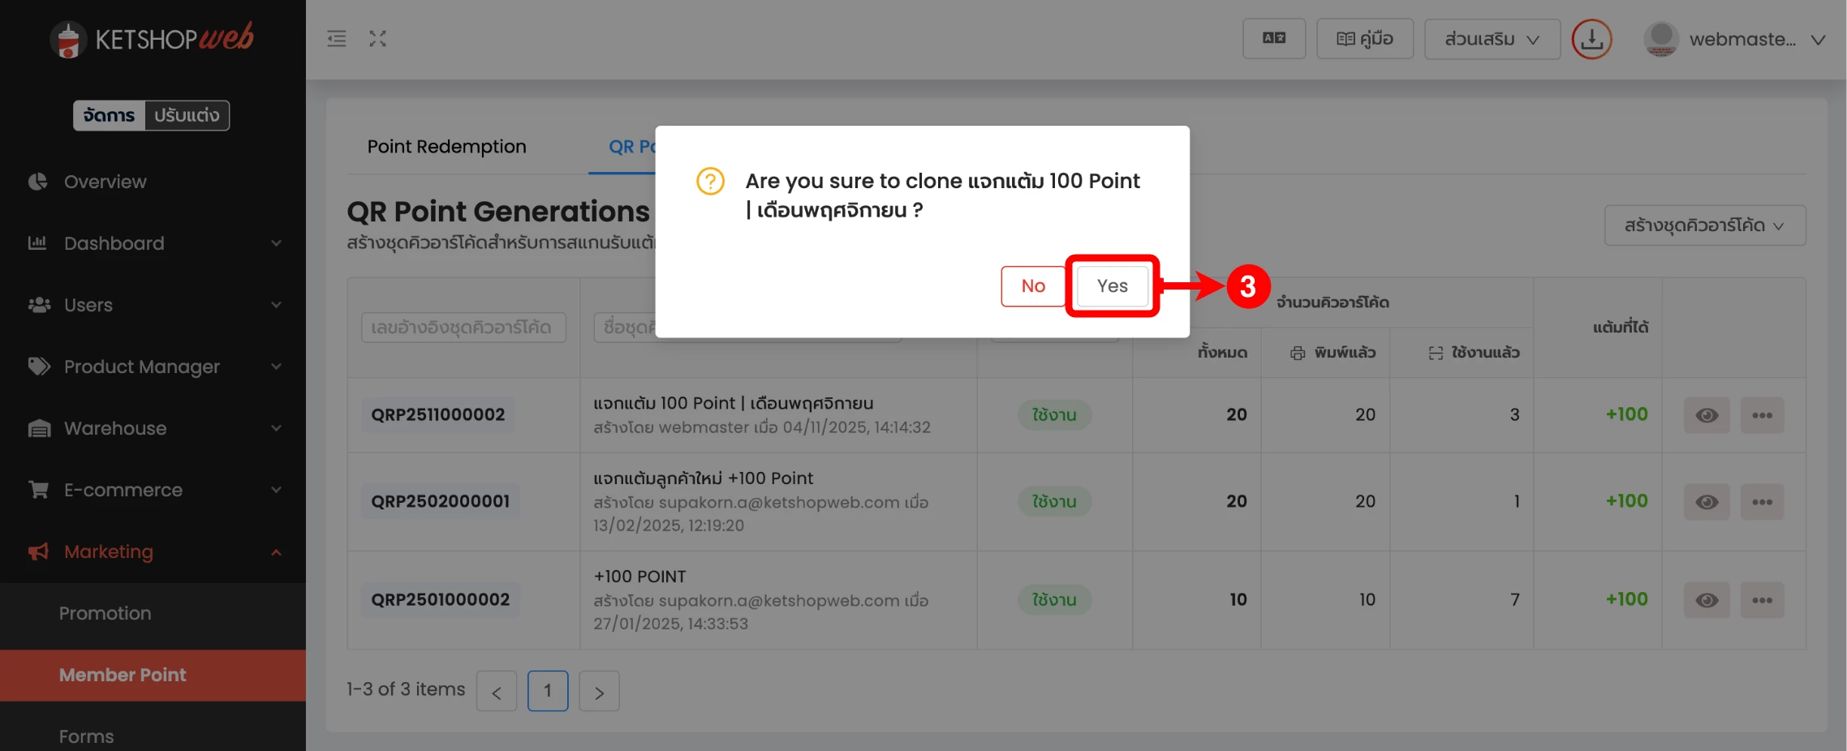Open the ส่วนเสริม dropdown
This screenshot has width=1847, height=751.
click(x=1492, y=39)
